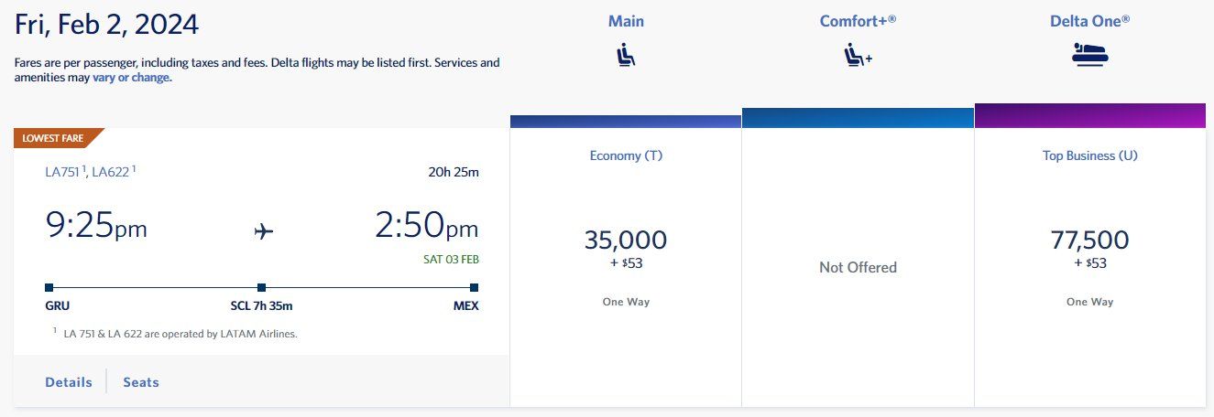Click the SCL layover marker on route line

tap(261, 287)
